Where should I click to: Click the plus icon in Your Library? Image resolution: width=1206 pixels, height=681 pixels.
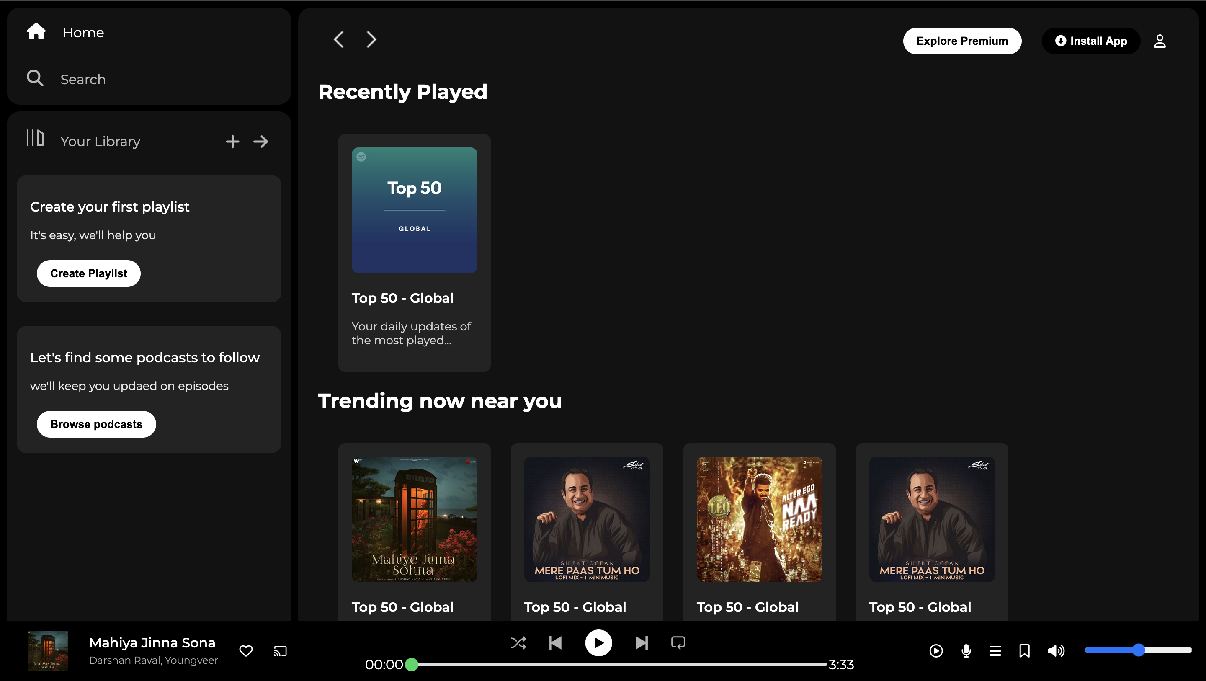pos(232,142)
